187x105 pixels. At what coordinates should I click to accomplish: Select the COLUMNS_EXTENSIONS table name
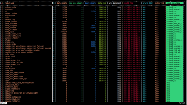(13, 97)
